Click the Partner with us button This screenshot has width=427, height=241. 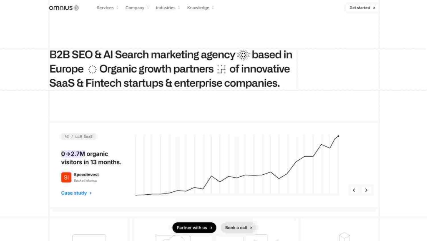point(194,228)
